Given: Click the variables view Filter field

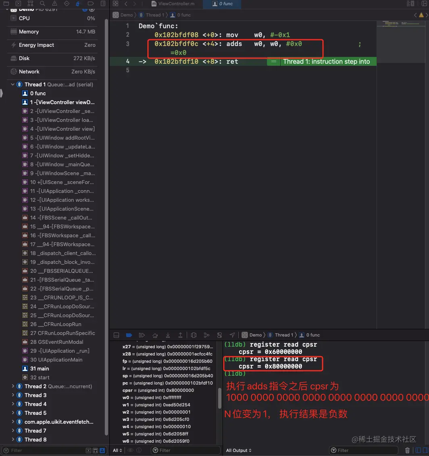Looking at the screenshot, I should 185,450.
